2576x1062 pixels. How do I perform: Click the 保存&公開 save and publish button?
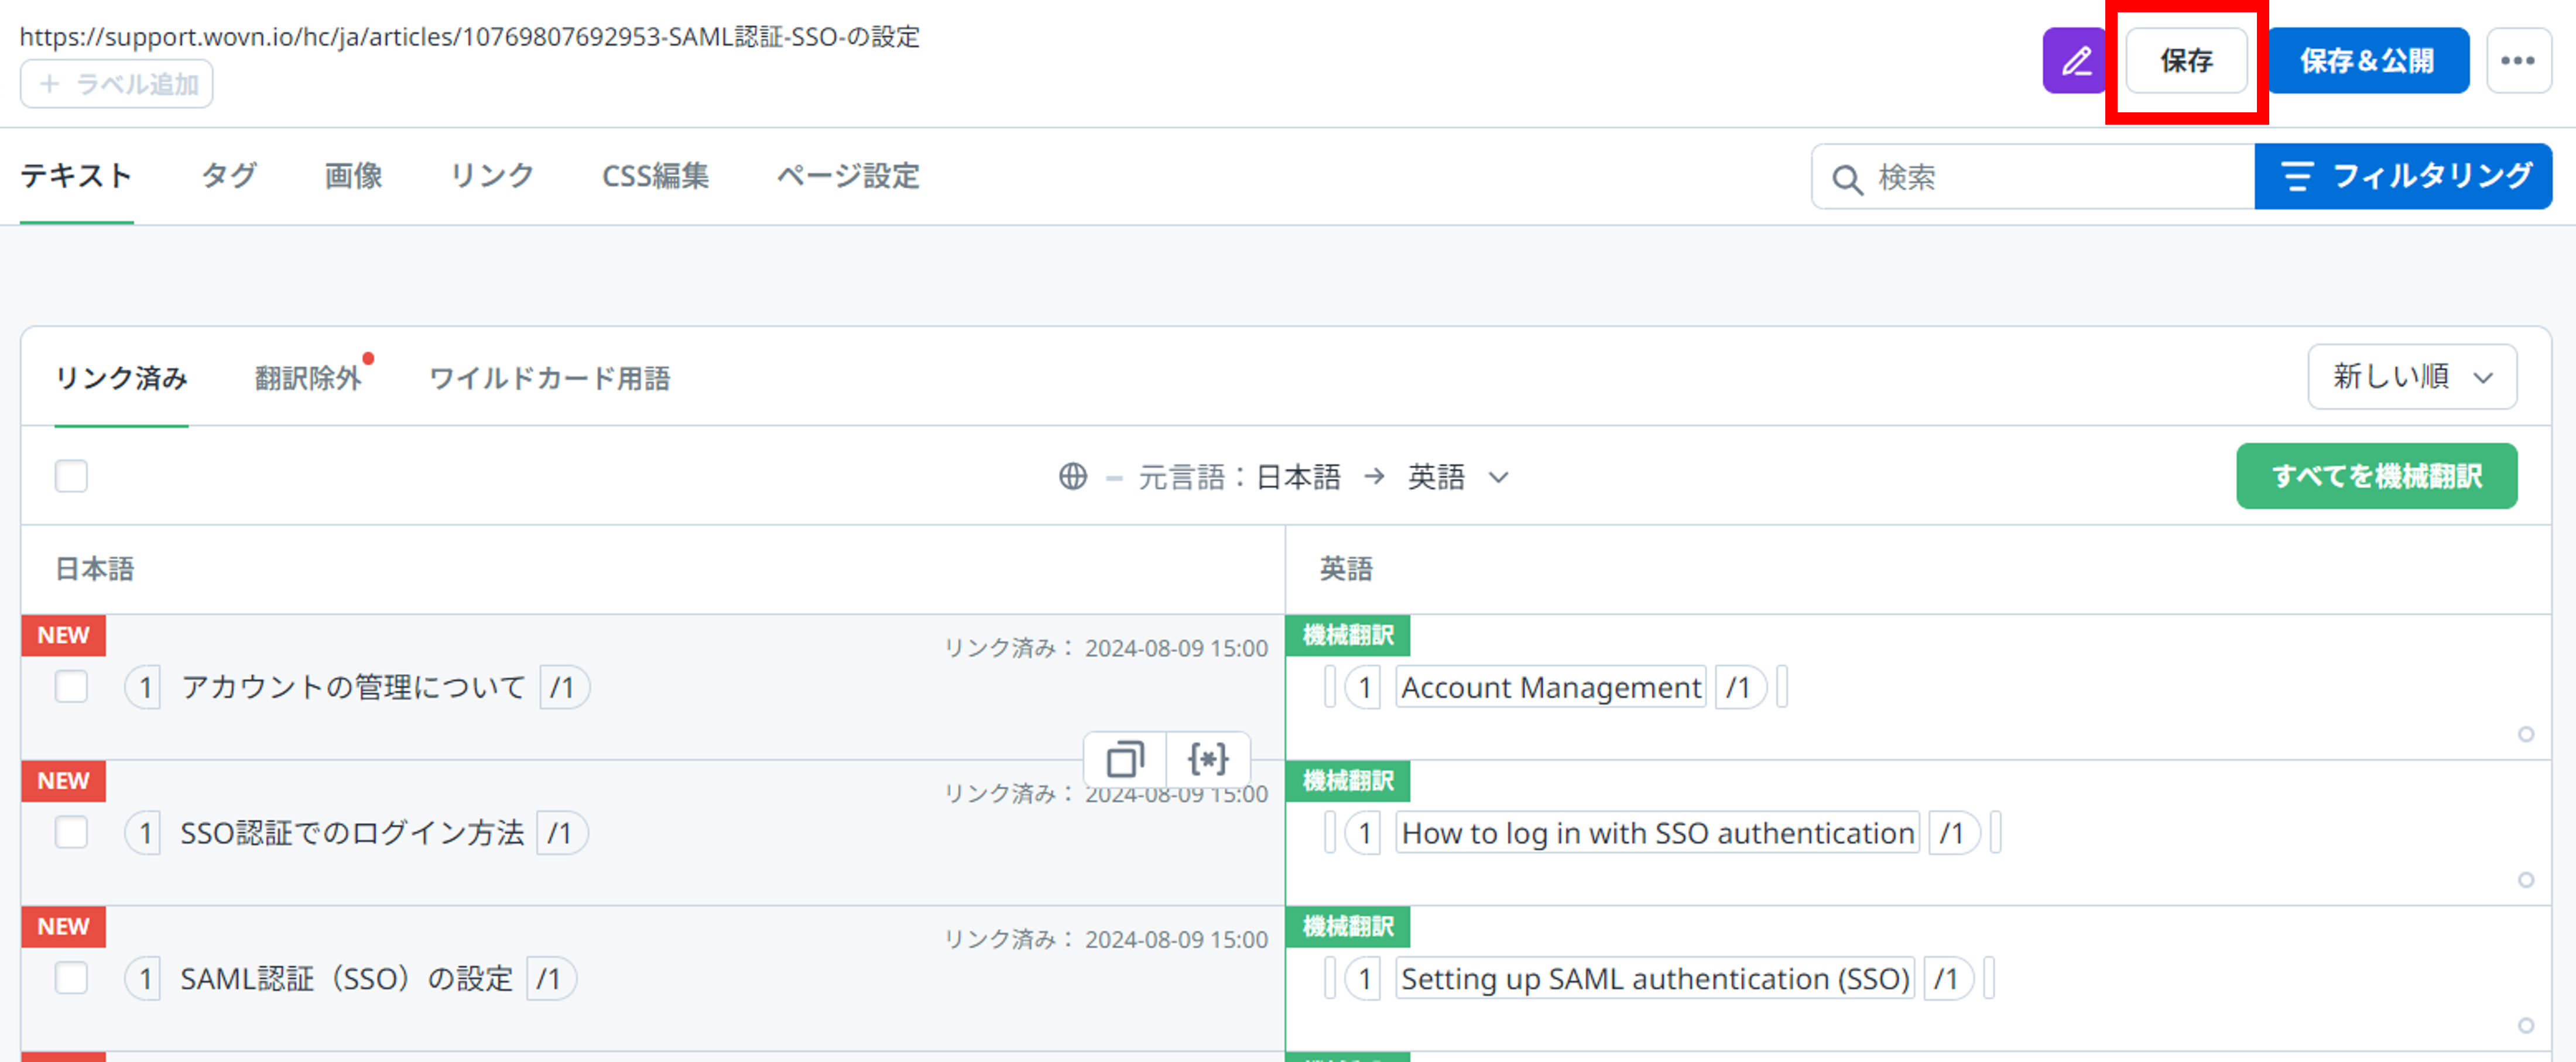(x=2367, y=61)
